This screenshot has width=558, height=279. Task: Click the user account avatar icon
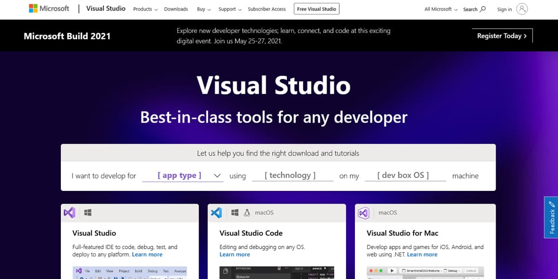pos(522,9)
